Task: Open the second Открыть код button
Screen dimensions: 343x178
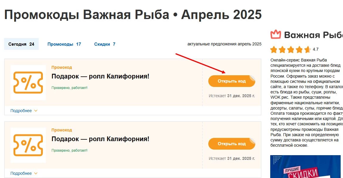Action: click(232, 144)
